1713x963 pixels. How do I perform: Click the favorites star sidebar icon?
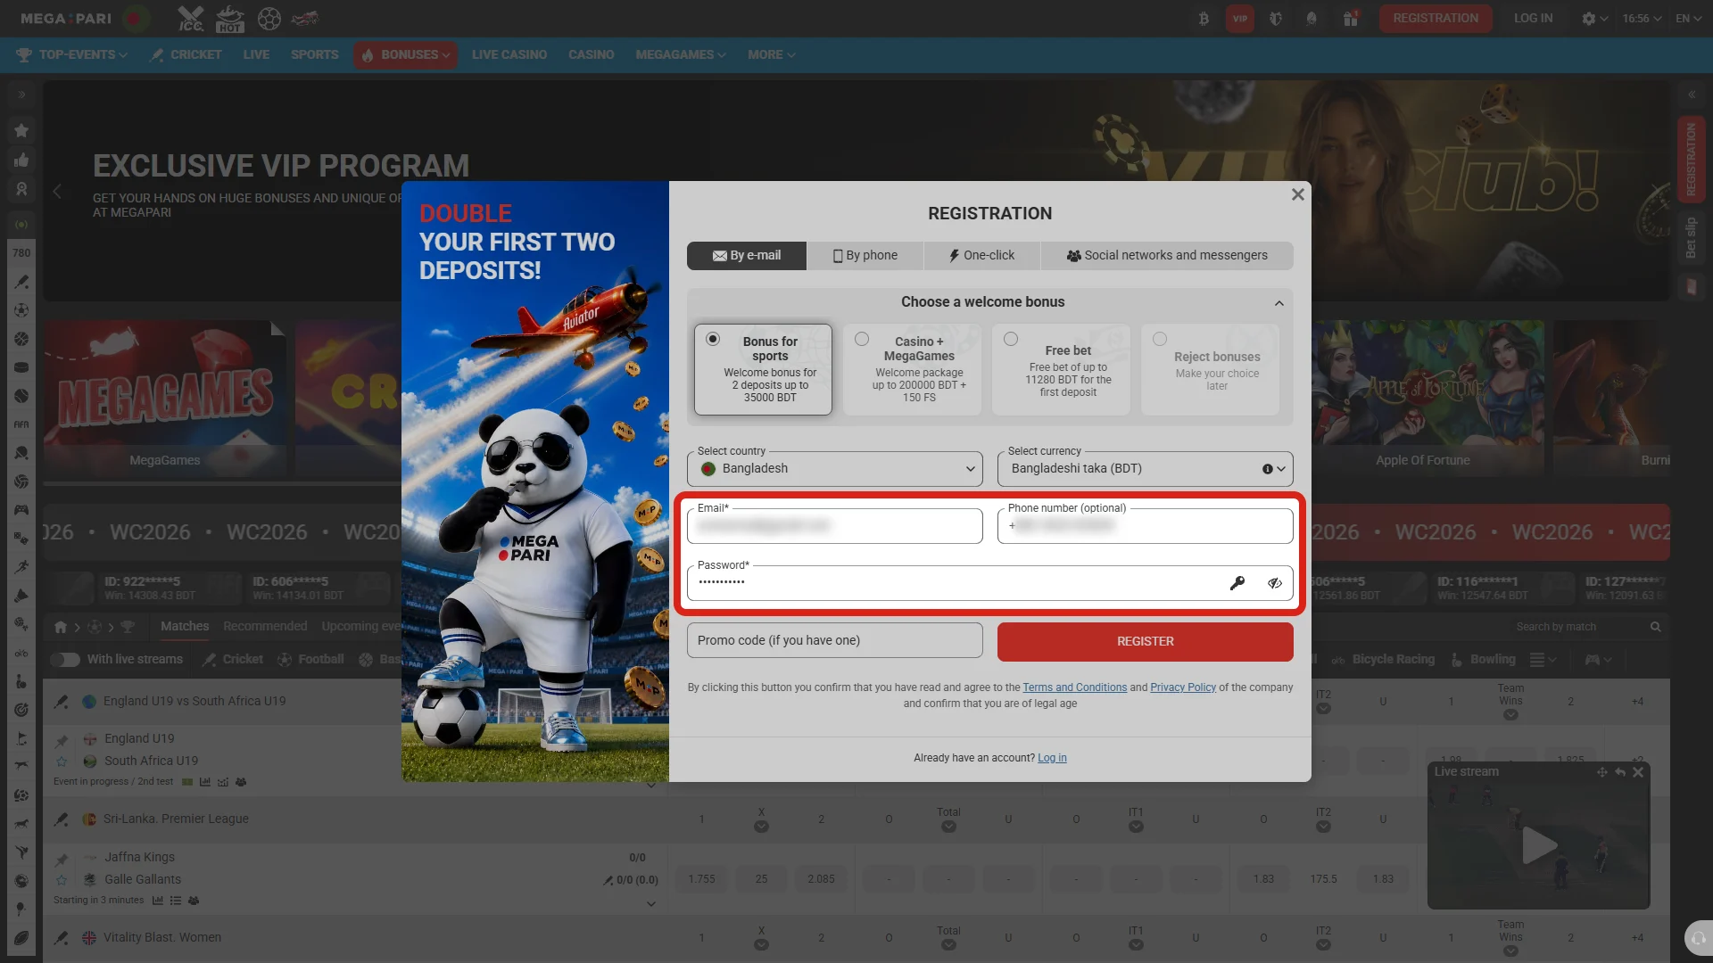21,131
